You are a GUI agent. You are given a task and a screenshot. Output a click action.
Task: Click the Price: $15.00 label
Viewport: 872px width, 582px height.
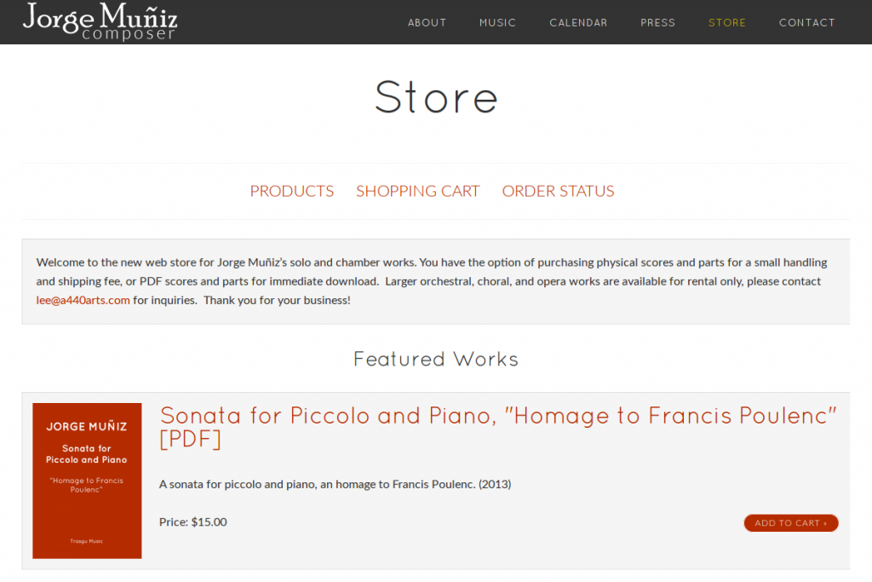click(x=193, y=521)
